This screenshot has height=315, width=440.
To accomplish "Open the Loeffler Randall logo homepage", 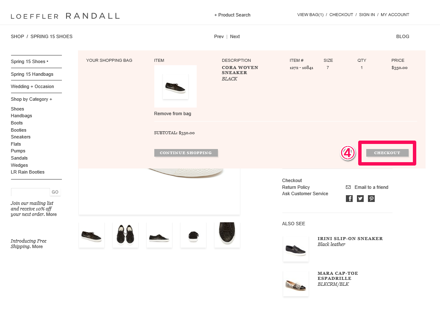I will click(65, 16).
